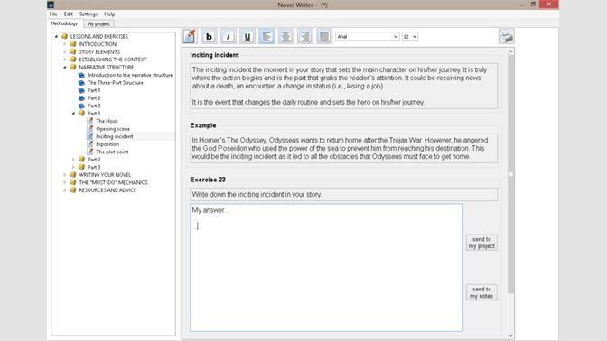Open the File menu
Viewport: 607px width, 341px height.
tap(53, 14)
